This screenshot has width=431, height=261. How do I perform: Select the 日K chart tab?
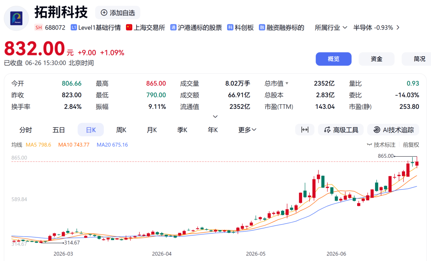point(91,130)
